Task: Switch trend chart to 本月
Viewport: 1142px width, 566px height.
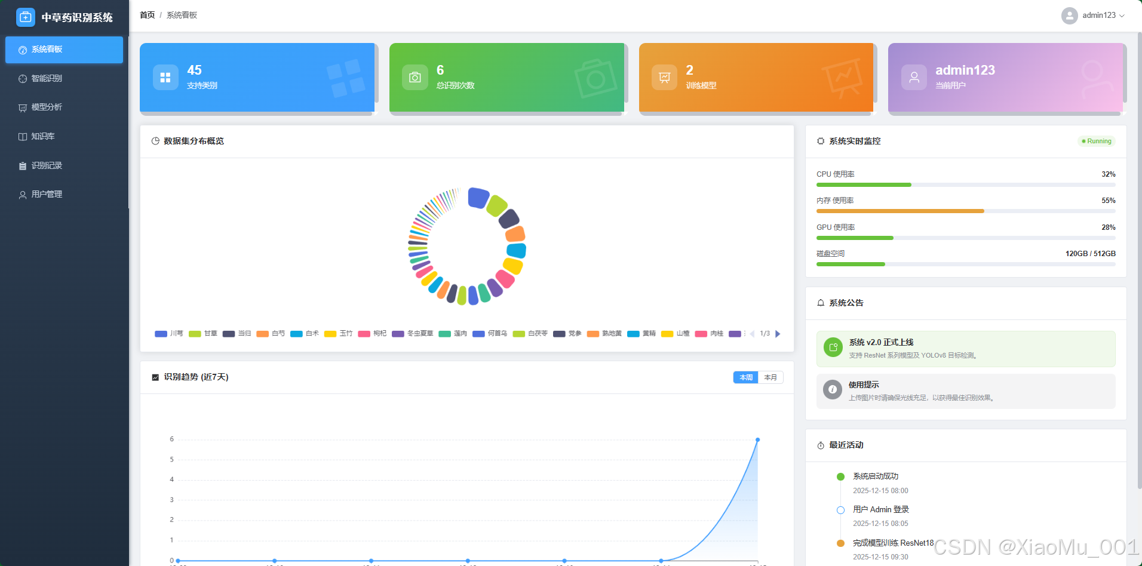Action: [x=770, y=377]
